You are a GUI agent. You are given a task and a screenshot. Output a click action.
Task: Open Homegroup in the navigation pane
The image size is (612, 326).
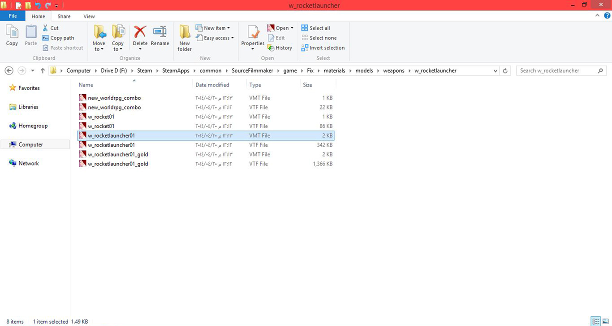coord(28,126)
